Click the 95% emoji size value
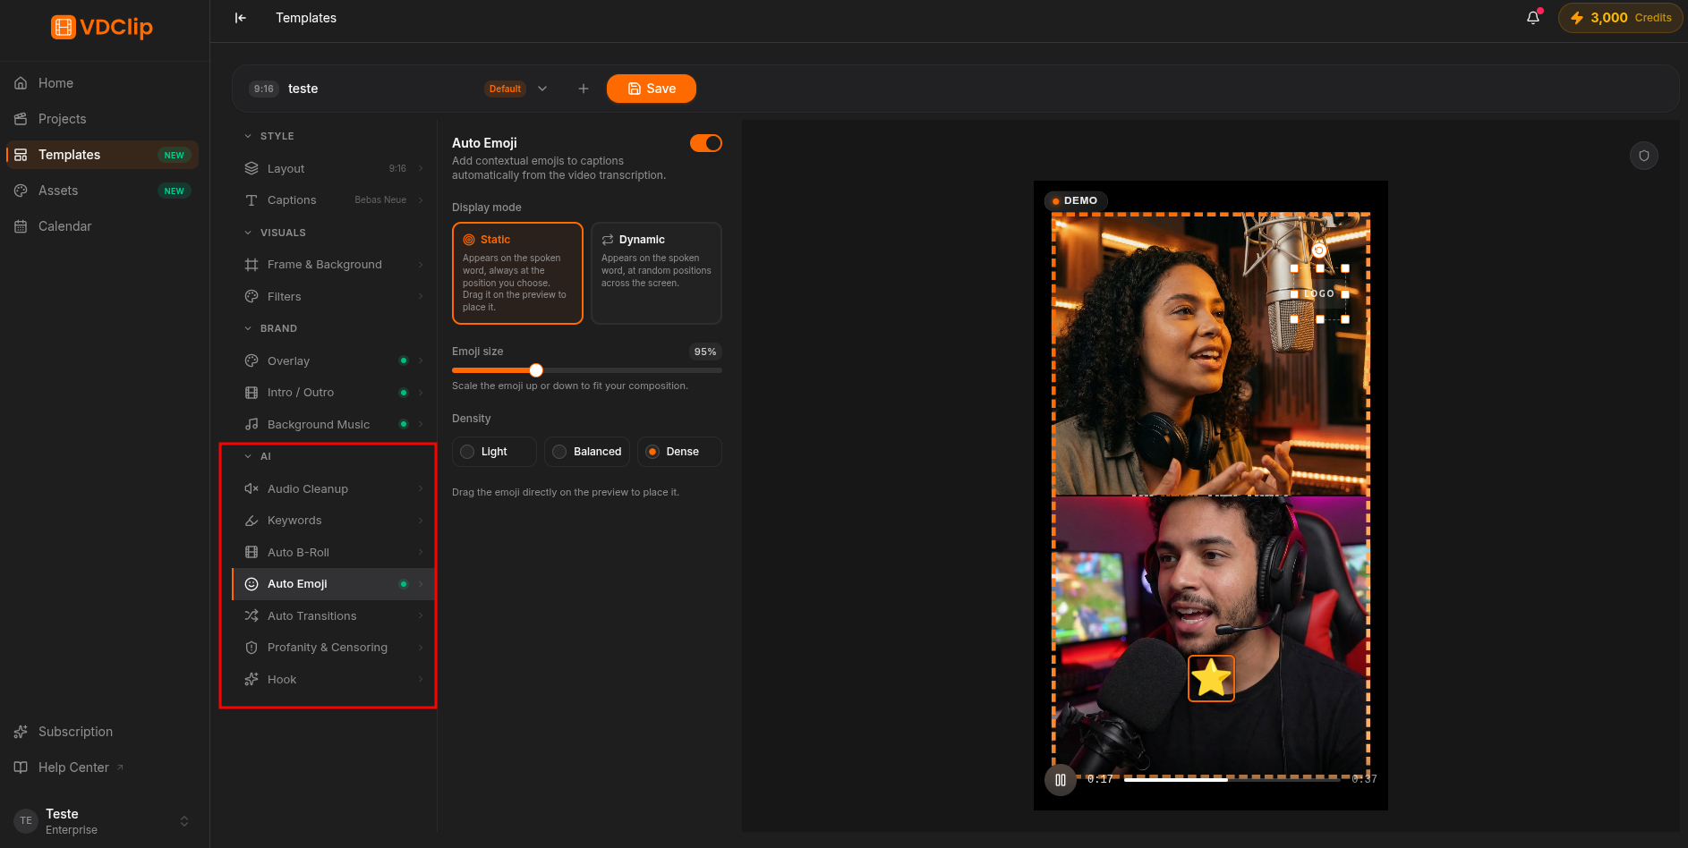1688x848 pixels. (705, 352)
